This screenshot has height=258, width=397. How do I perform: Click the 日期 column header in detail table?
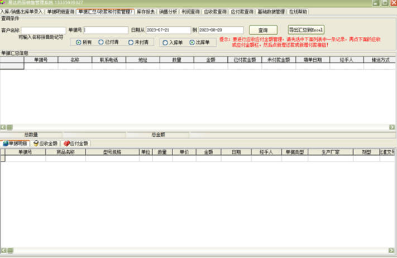(236, 152)
